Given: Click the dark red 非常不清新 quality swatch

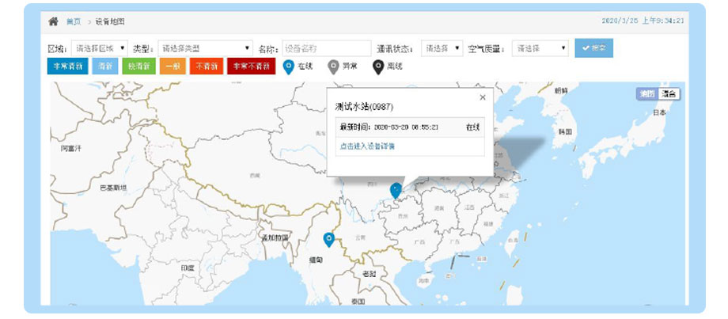Looking at the screenshot, I should pos(251,66).
